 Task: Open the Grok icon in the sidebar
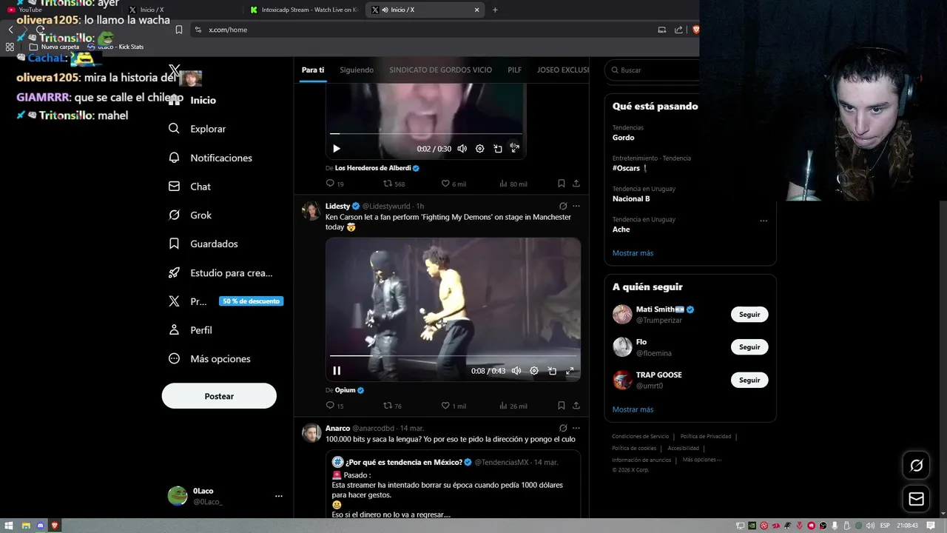174,215
